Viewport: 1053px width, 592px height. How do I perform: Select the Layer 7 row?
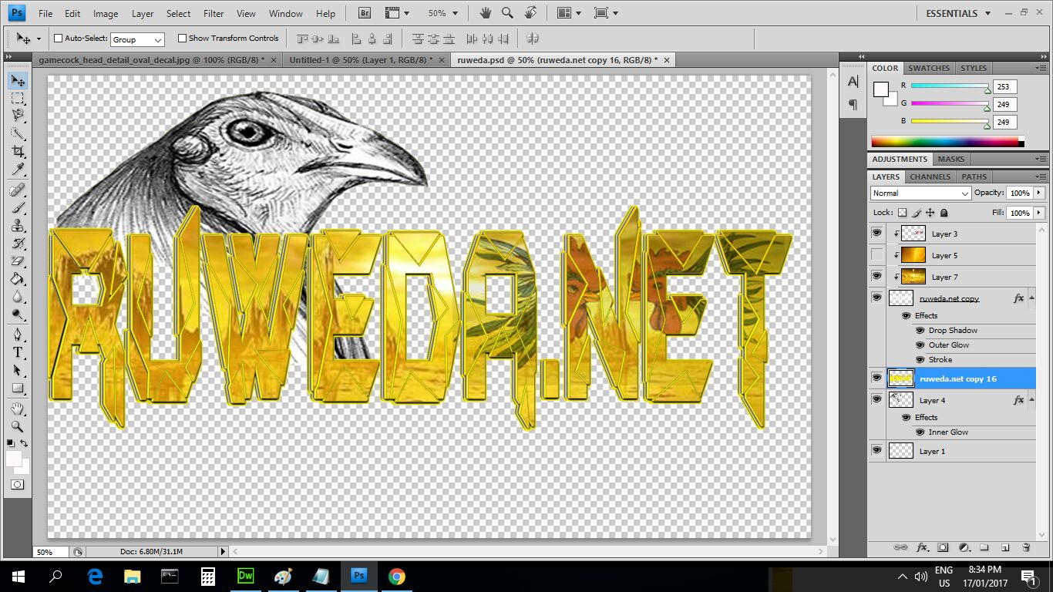[952, 277]
